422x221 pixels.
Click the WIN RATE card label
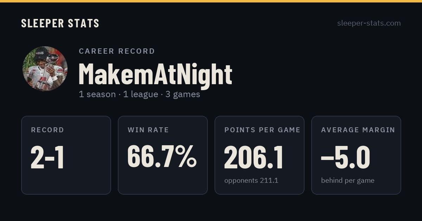coord(148,130)
